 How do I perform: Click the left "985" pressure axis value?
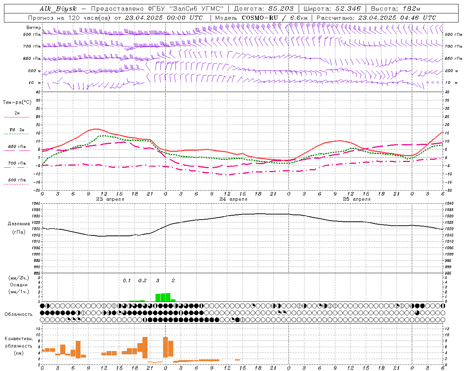click(37, 273)
